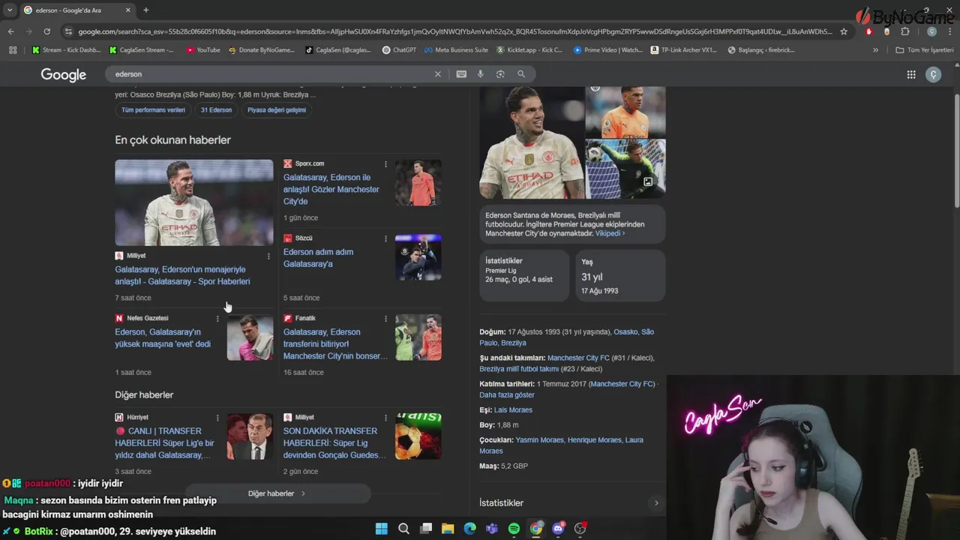960x540 pixels.
Task: Open ChatGPT bookmark
Action: 399,50
